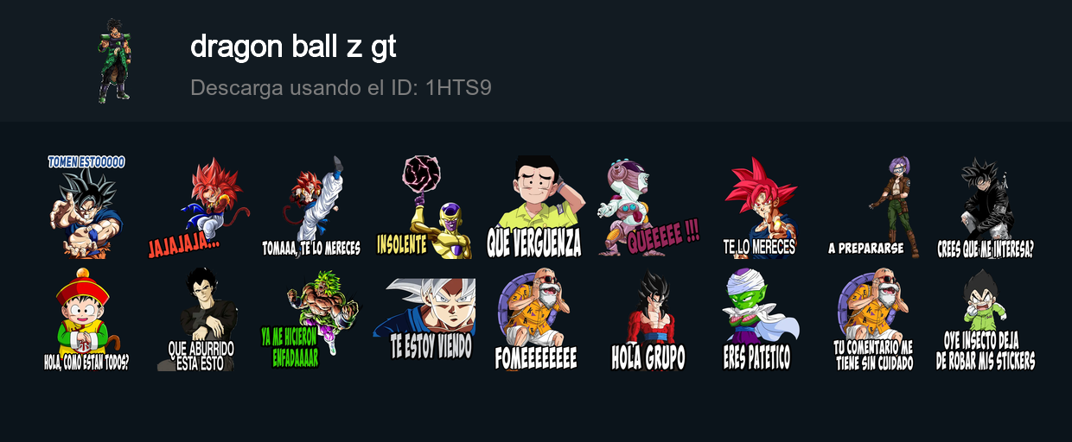Click the Broly pack avatar icon
Screen dimensions: 1072x442
point(114,60)
